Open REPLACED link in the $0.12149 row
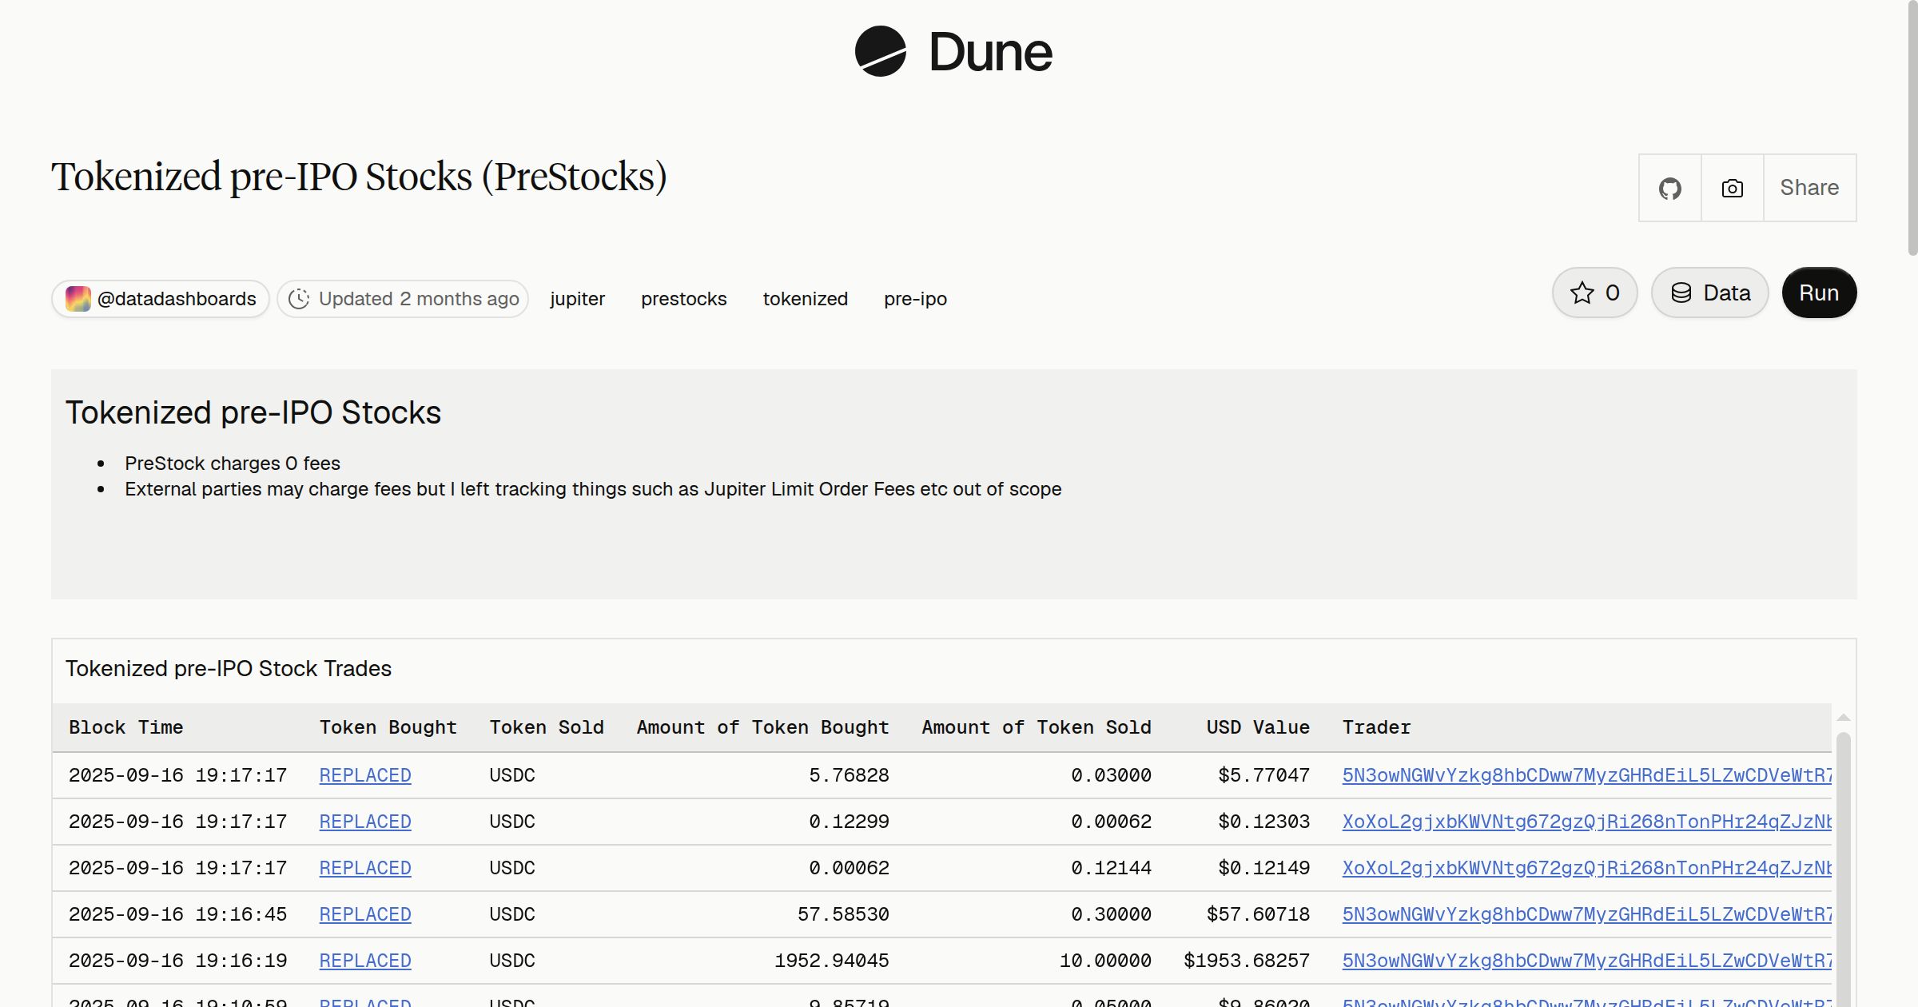 (365, 868)
